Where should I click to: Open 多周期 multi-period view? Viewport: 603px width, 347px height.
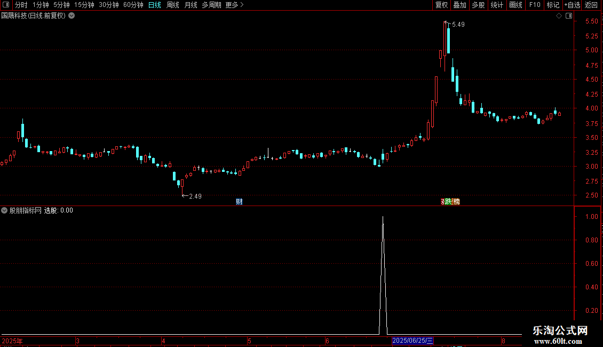pos(211,5)
